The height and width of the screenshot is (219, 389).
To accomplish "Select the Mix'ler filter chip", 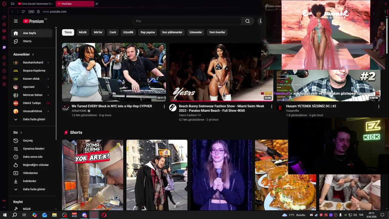I will [98, 32].
